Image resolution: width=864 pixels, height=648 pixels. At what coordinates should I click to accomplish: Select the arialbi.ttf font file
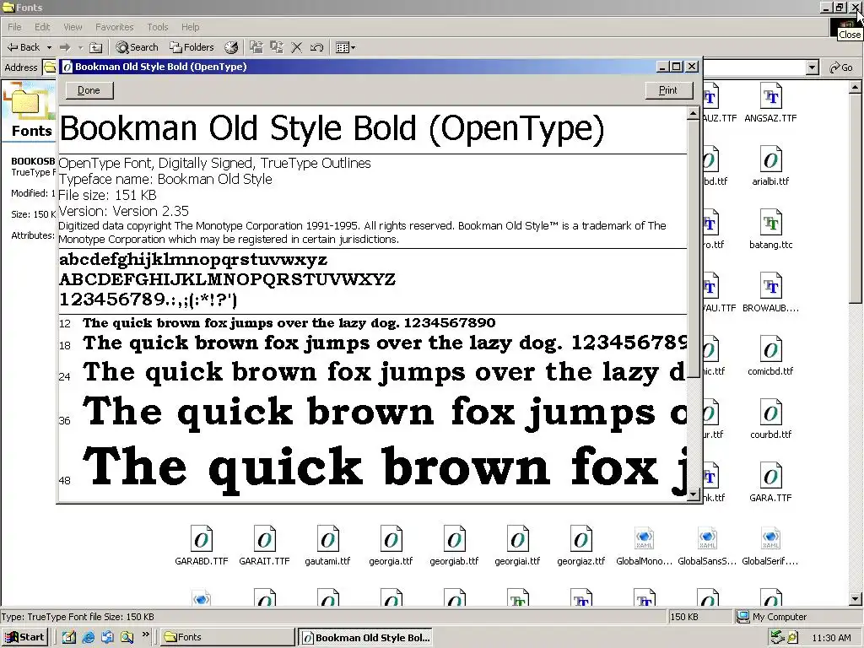[x=770, y=166]
